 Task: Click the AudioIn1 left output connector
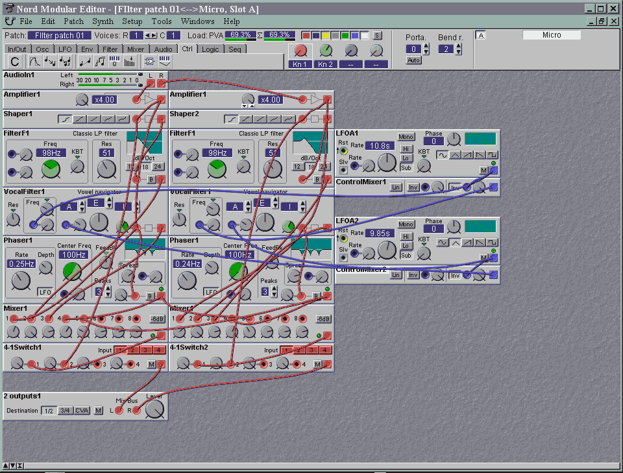pos(151,83)
